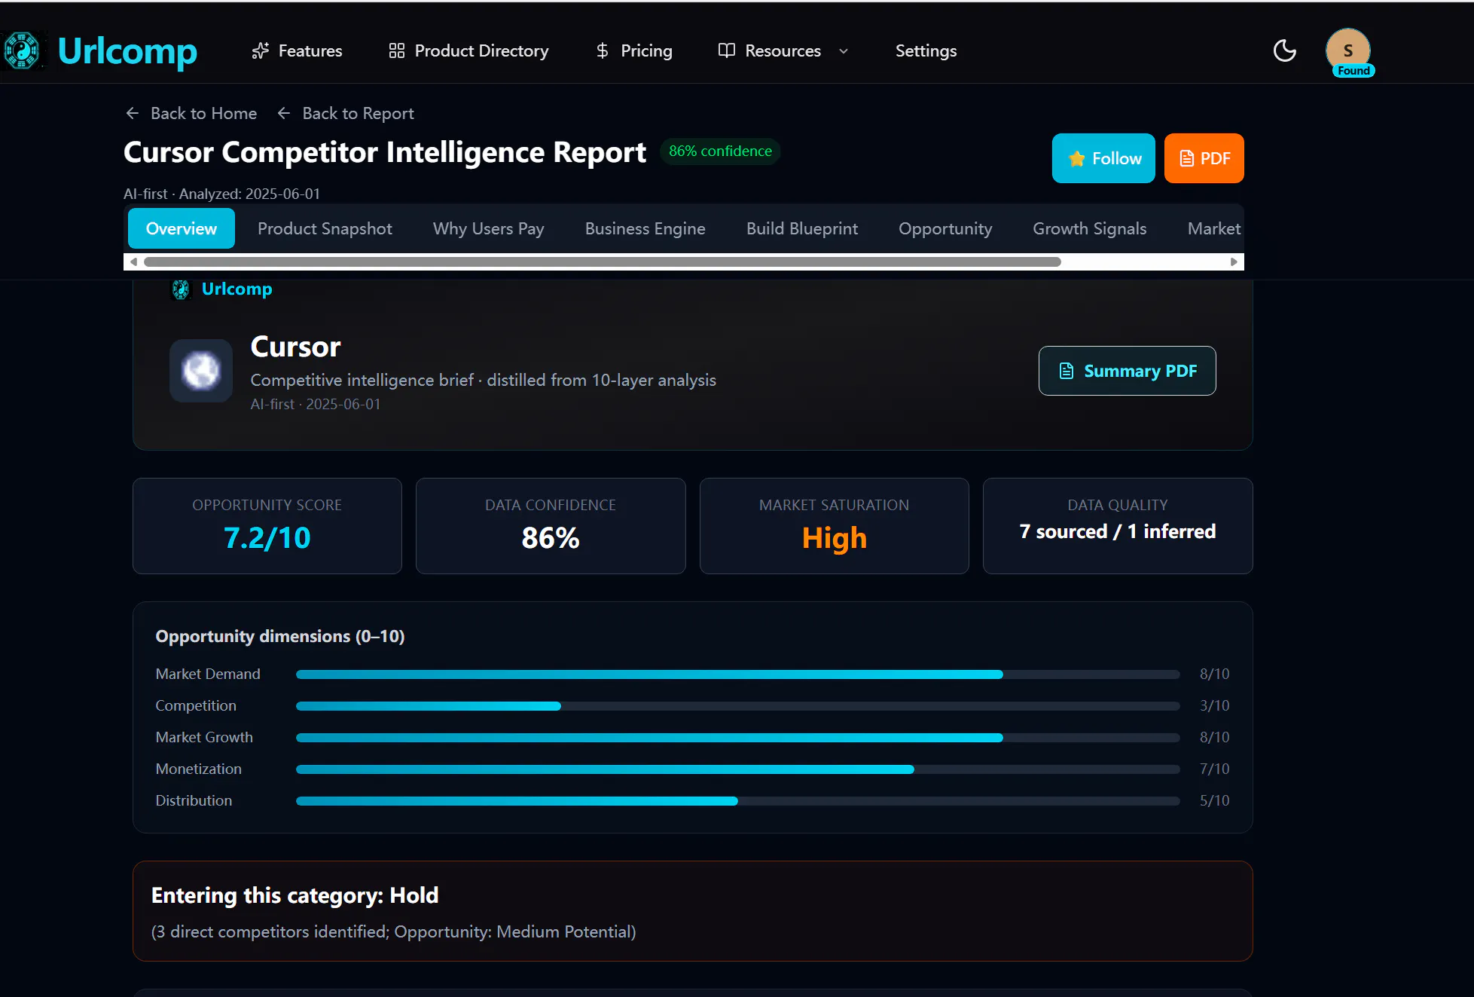
Task: Open the user avatar profile menu
Action: 1348,50
